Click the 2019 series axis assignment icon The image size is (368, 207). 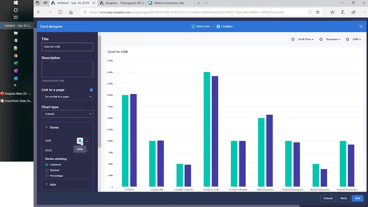point(86,141)
